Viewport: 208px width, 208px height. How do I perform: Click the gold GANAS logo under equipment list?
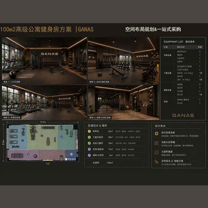[x=183, y=115]
